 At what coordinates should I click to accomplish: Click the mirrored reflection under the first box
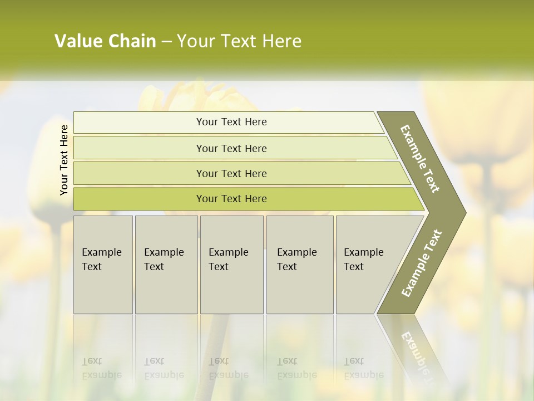pos(102,368)
